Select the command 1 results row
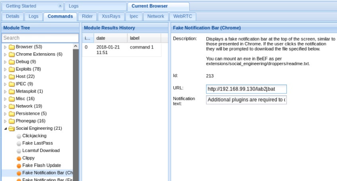The height and width of the screenshot is (181, 337). pyautogui.click(x=122, y=50)
